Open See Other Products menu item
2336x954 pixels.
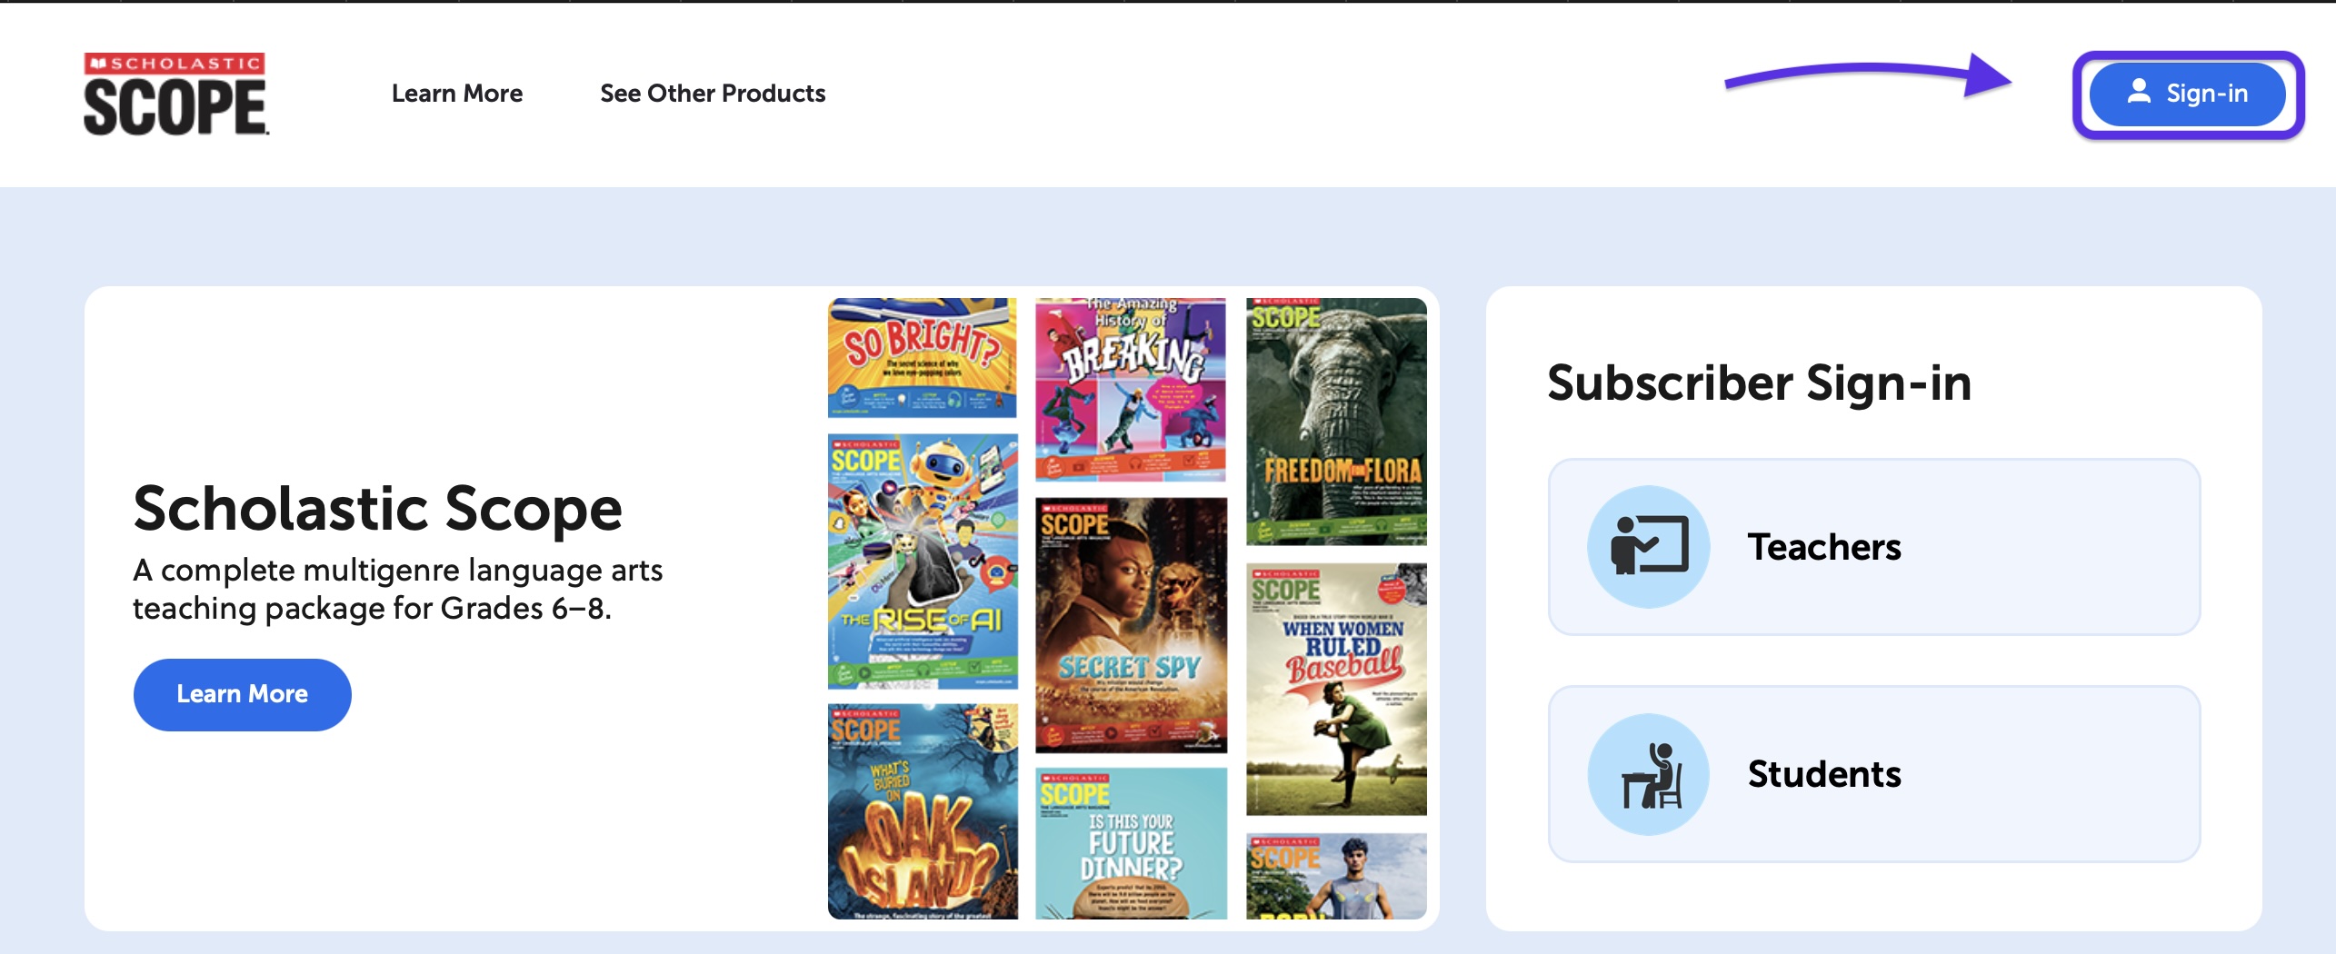(x=712, y=94)
